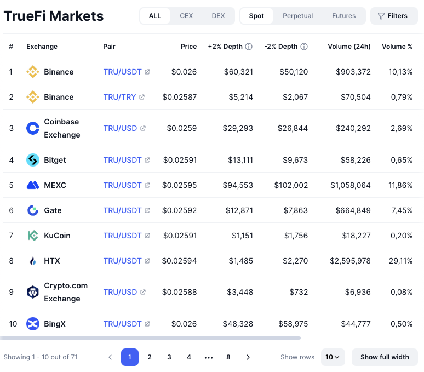Click the Coinbase Exchange logo icon

point(33,128)
